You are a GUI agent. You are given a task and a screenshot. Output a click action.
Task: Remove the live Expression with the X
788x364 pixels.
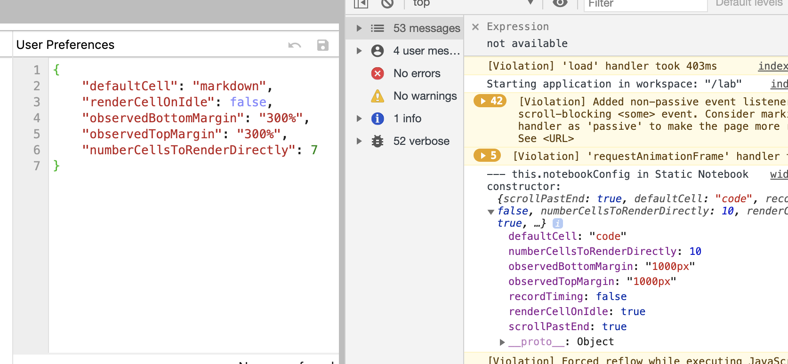[475, 27]
